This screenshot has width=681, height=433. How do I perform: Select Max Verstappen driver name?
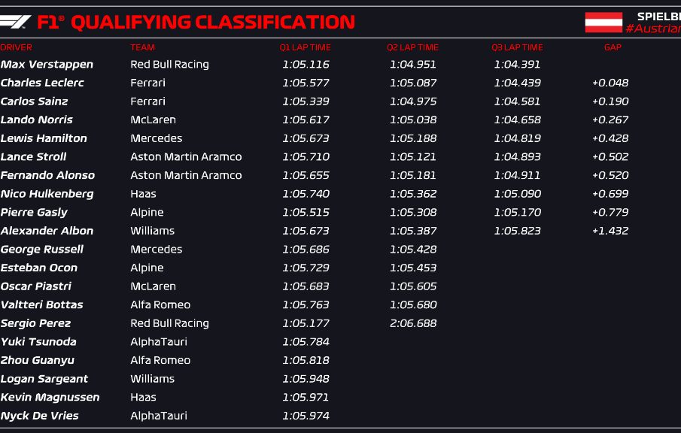[47, 65]
